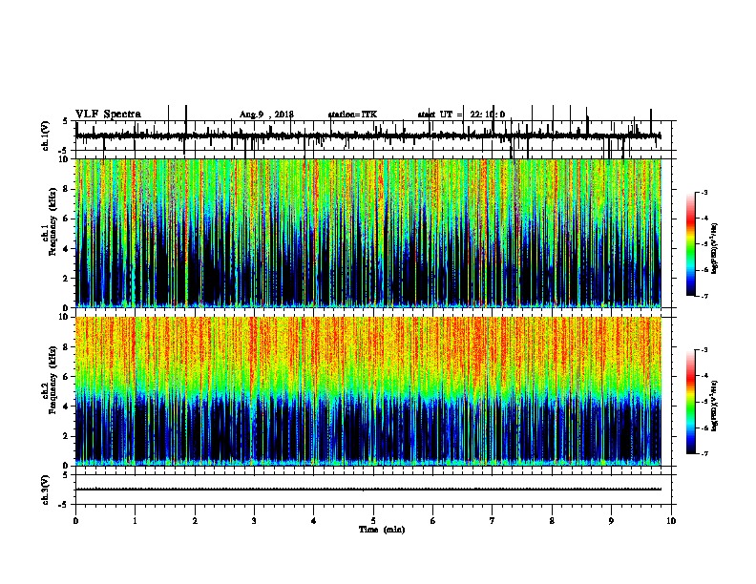Click the ch.2 color scale bar
This screenshot has width=756, height=584.
[x=690, y=402]
